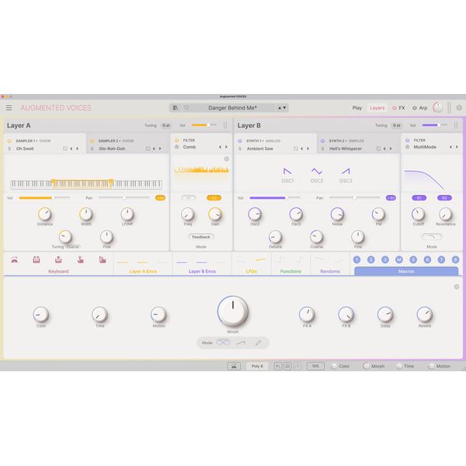Open LFOs tab
Image resolution: width=466 pixels, height=466 pixels.
pos(252,264)
